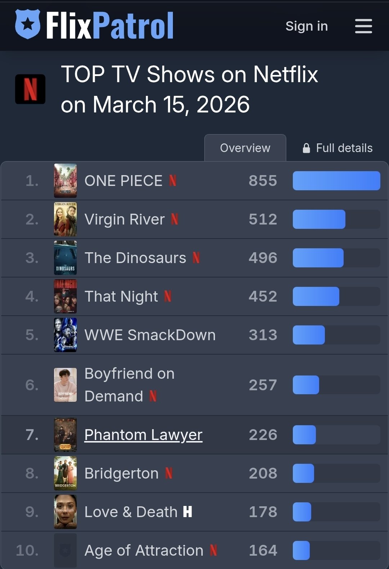This screenshot has height=569, width=389.
Task: Click the lock icon on Full details
Action: (306, 148)
